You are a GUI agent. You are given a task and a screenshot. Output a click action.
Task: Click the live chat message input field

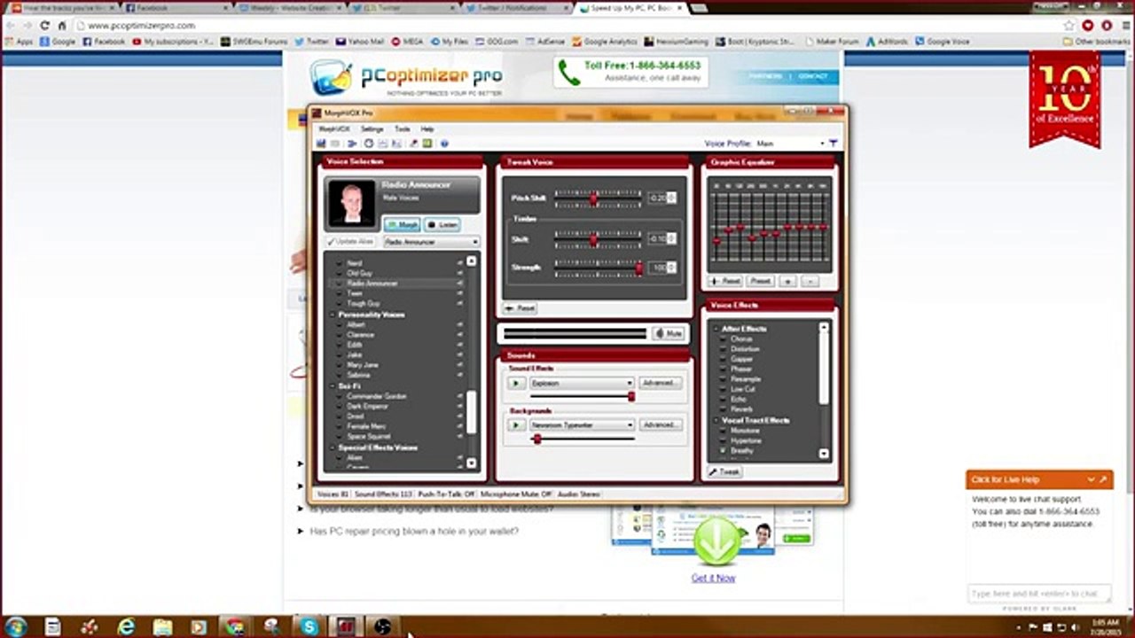(x=1039, y=594)
